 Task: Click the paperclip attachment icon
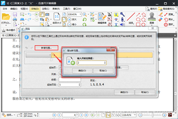tap(122, 20)
